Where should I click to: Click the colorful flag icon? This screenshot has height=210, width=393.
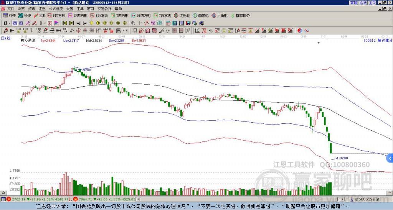[x=57, y=23]
